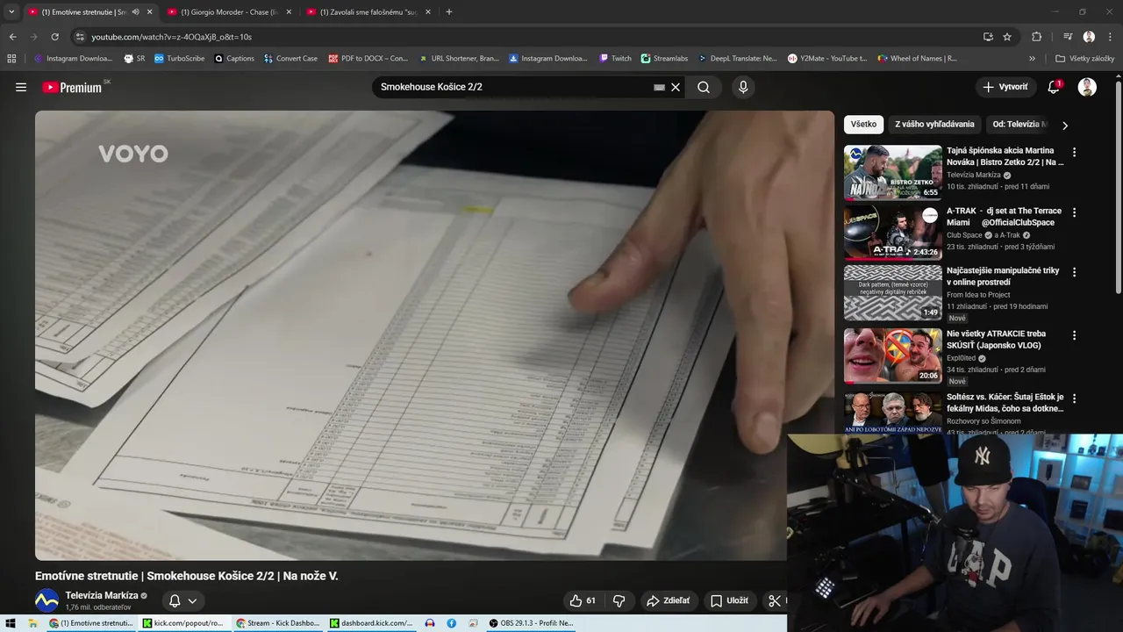
Task: Open File Explorer from the taskbar
Action: point(33,623)
